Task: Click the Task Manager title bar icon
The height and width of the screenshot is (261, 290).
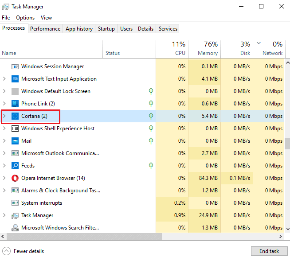Action: (6, 7)
